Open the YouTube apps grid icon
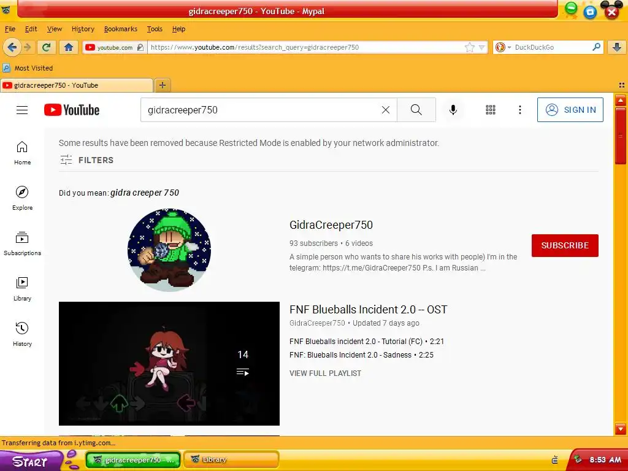 tap(491, 110)
